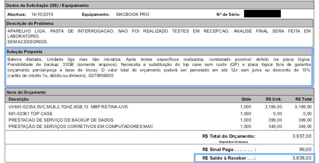Click the highlighted Saldo à Receber amount 3.838,00

pos(302,158)
